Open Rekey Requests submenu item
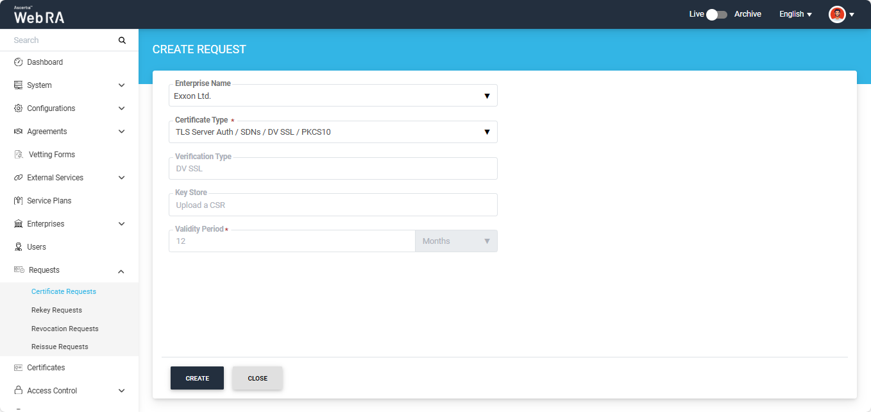Screen dimensions: 871x412 56,310
